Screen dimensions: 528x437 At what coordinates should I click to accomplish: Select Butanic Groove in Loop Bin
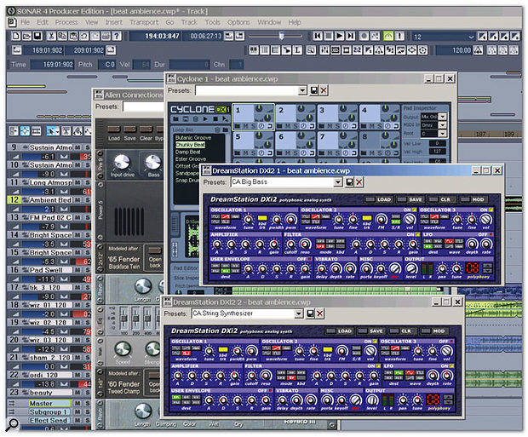193,138
